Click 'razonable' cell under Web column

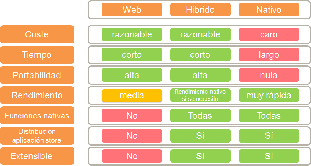(x=132, y=34)
